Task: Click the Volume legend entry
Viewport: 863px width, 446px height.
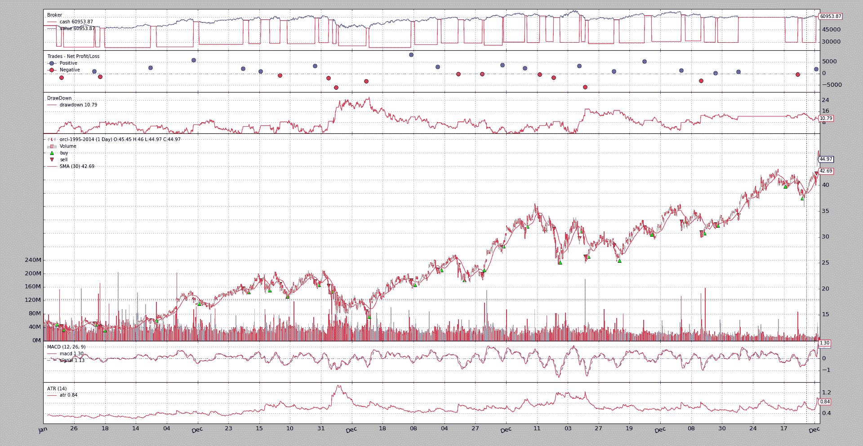Action: pyautogui.click(x=62, y=146)
